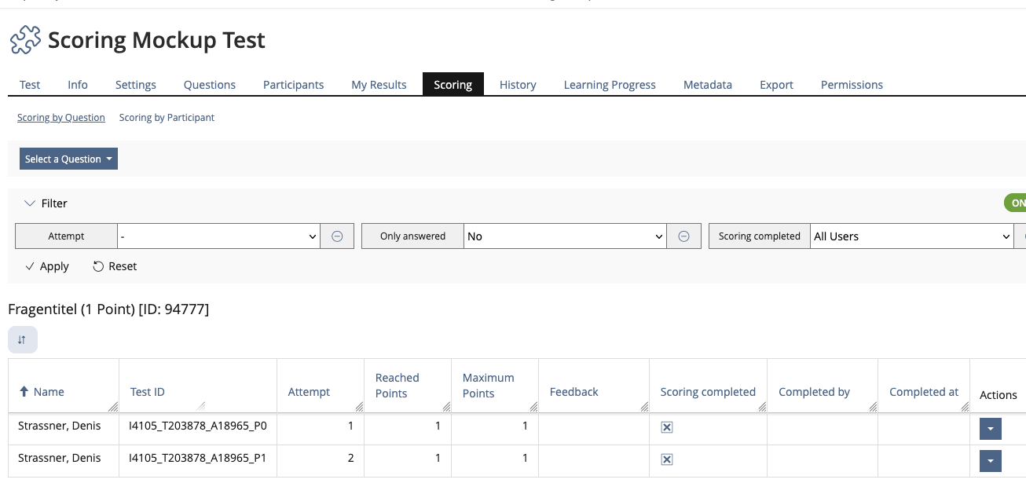Remove the Only answered filter via minus icon
Image resolution: width=1026 pixels, height=494 pixels.
(683, 236)
